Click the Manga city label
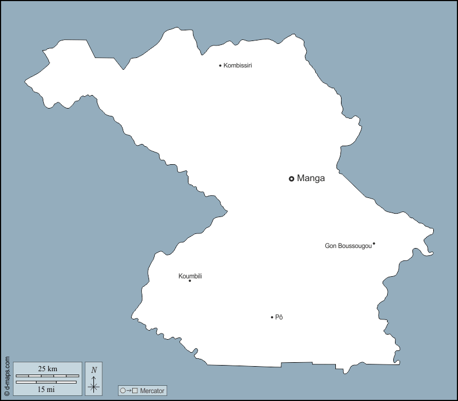 tap(311, 179)
